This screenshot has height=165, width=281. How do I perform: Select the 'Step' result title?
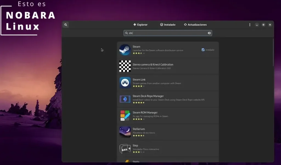[x=135, y=146]
